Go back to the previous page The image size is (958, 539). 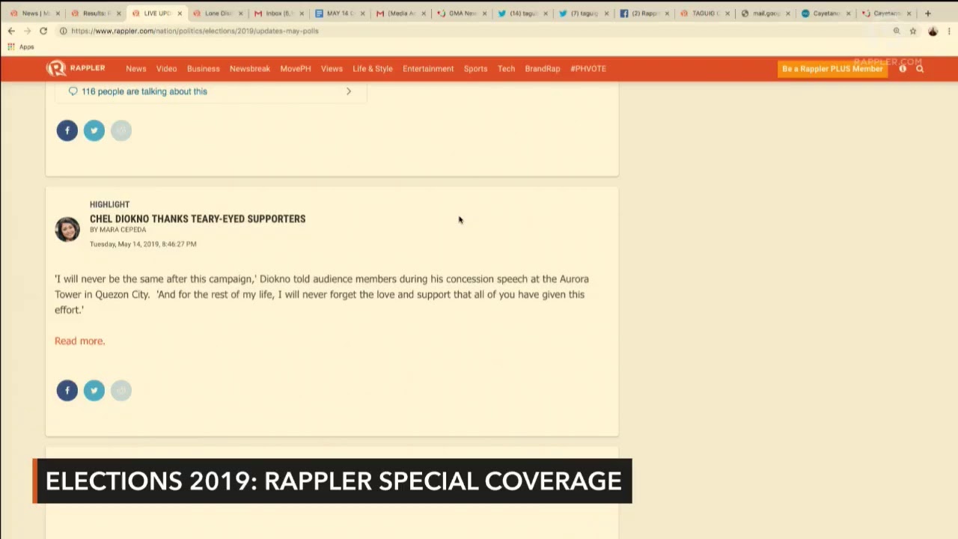pyautogui.click(x=11, y=31)
